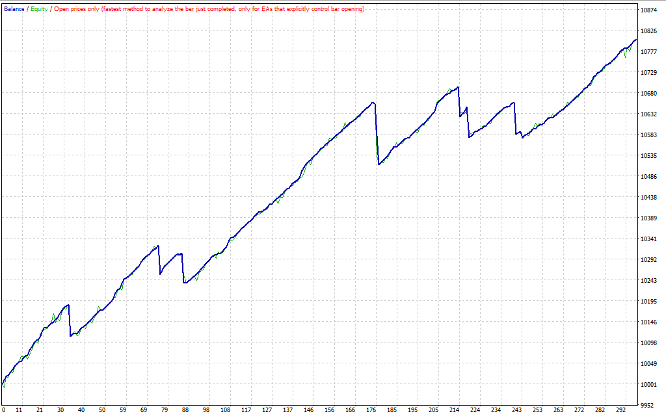Click the 9952 value at the axis bottom
This screenshot has height=416, width=666.
click(x=646, y=404)
